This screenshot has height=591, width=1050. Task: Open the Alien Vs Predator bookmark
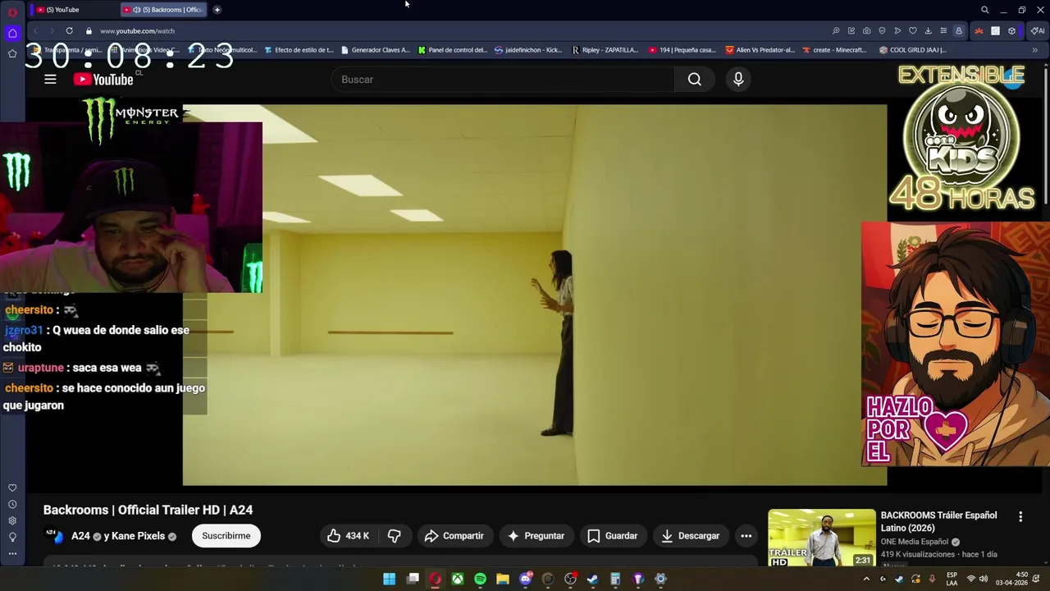tap(760, 50)
